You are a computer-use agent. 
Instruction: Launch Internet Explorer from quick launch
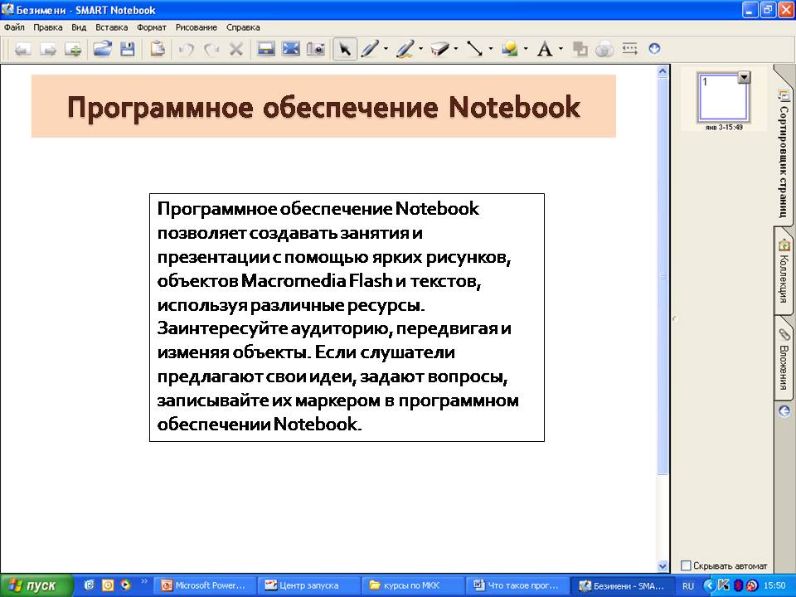[90, 585]
